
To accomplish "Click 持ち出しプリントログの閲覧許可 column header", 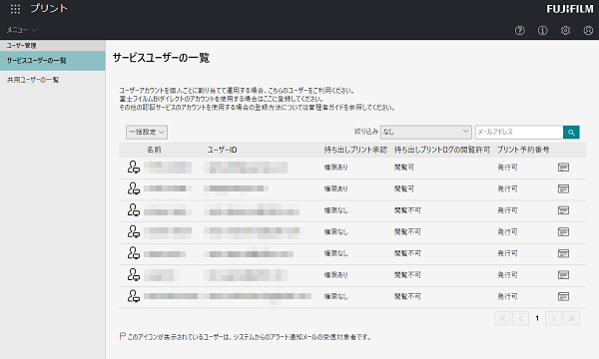I will [x=442, y=150].
